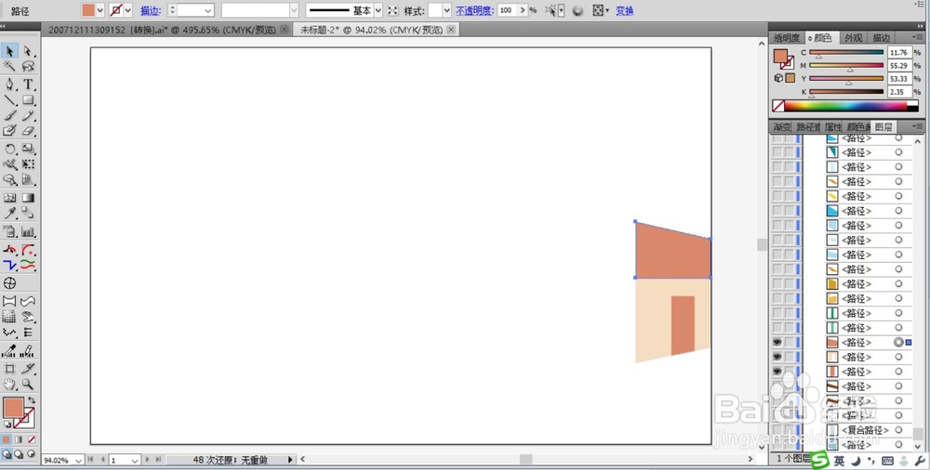This screenshot has height=470, width=930.
Task: Go to next artboard button
Action: pyautogui.click(x=147, y=460)
